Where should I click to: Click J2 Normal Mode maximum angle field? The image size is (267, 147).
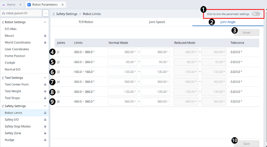(155, 62)
